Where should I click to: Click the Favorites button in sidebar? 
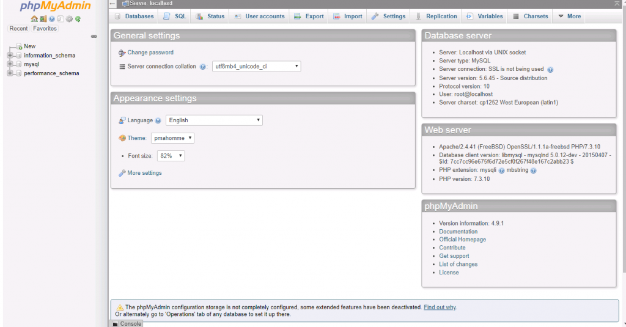point(45,29)
